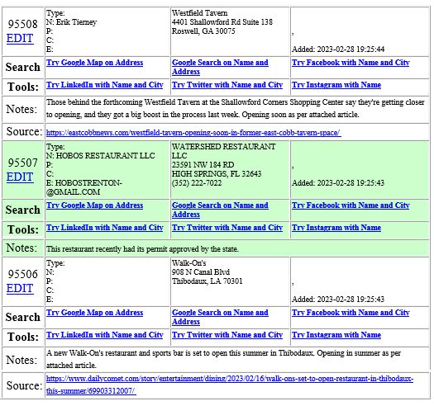This screenshot has width=434, height=406.
Task: Click 'Added: 2023-02-28 19:25:44' timestamp
Action: pos(338,50)
